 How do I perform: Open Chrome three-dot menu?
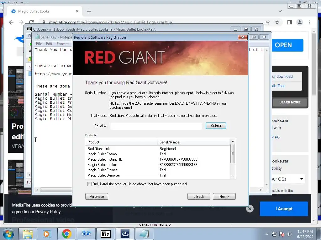pos(310,22)
